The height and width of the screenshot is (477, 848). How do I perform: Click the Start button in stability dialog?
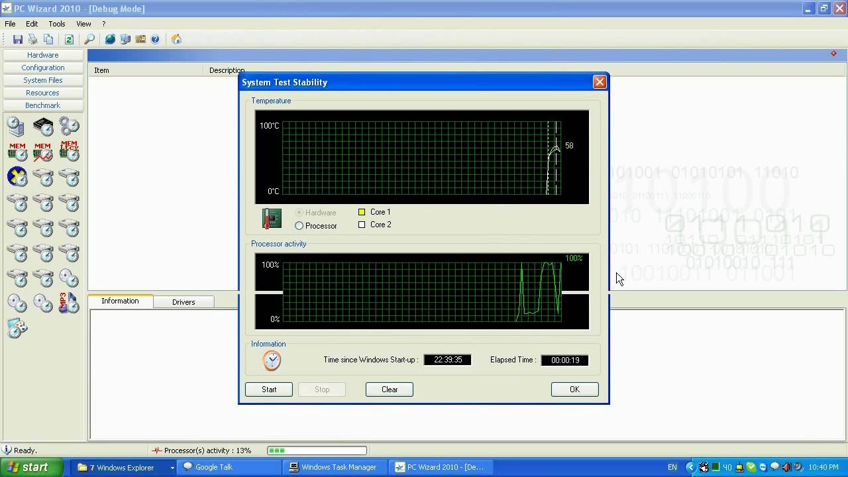coord(269,390)
